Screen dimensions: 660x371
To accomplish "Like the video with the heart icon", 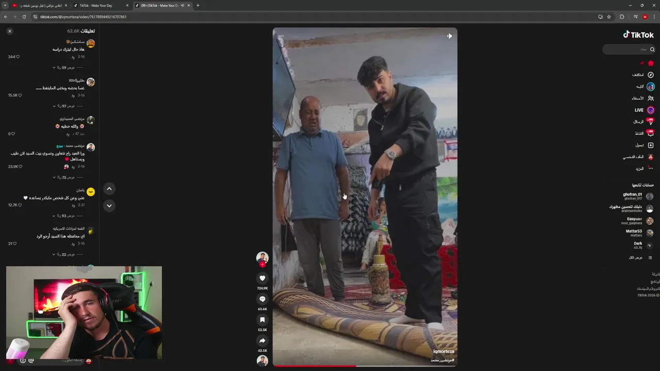I will tap(262, 278).
